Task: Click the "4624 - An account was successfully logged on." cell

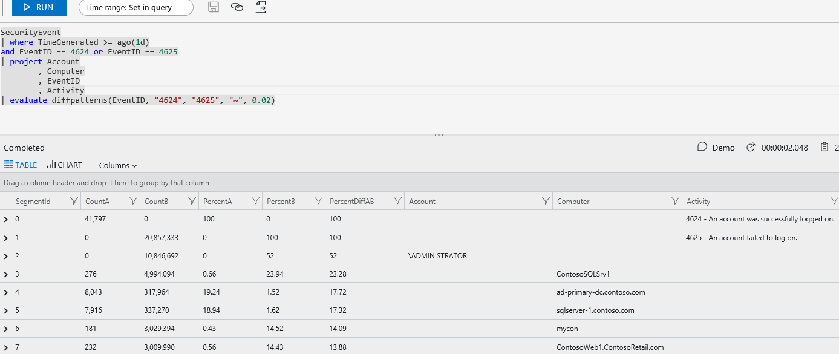Action: point(760,219)
